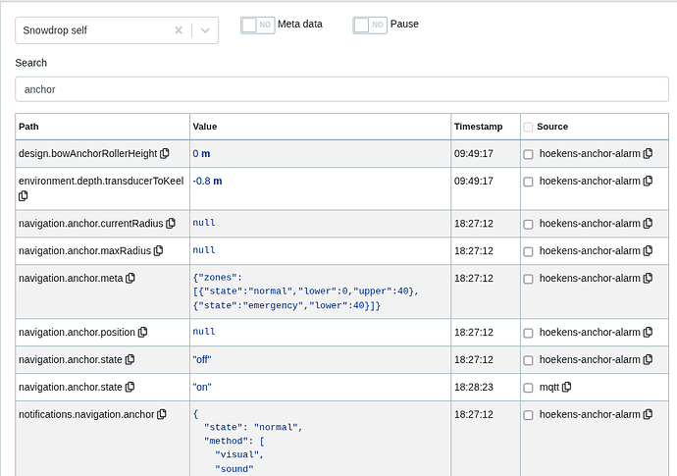Click the Value column header
677x476 pixels.
tap(205, 127)
